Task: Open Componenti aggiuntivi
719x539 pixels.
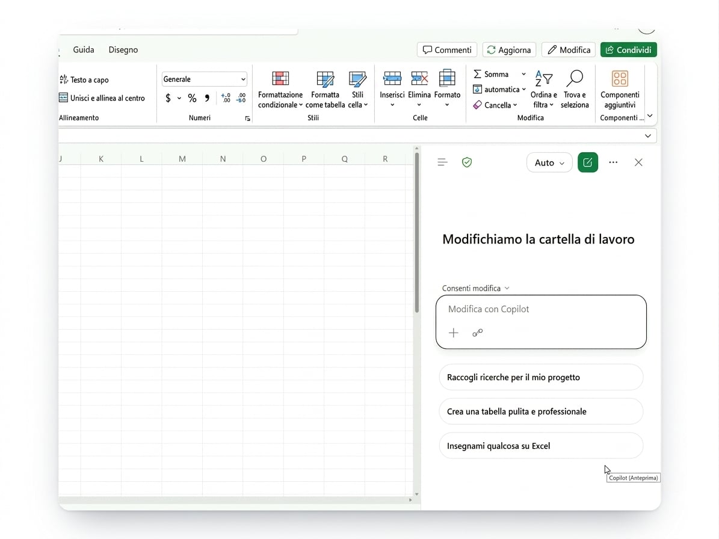Action: click(x=620, y=90)
